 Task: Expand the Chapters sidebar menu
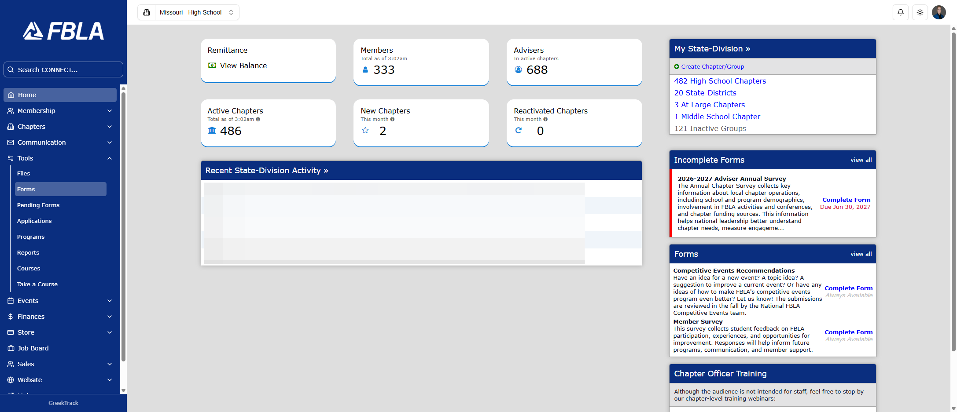[60, 127]
